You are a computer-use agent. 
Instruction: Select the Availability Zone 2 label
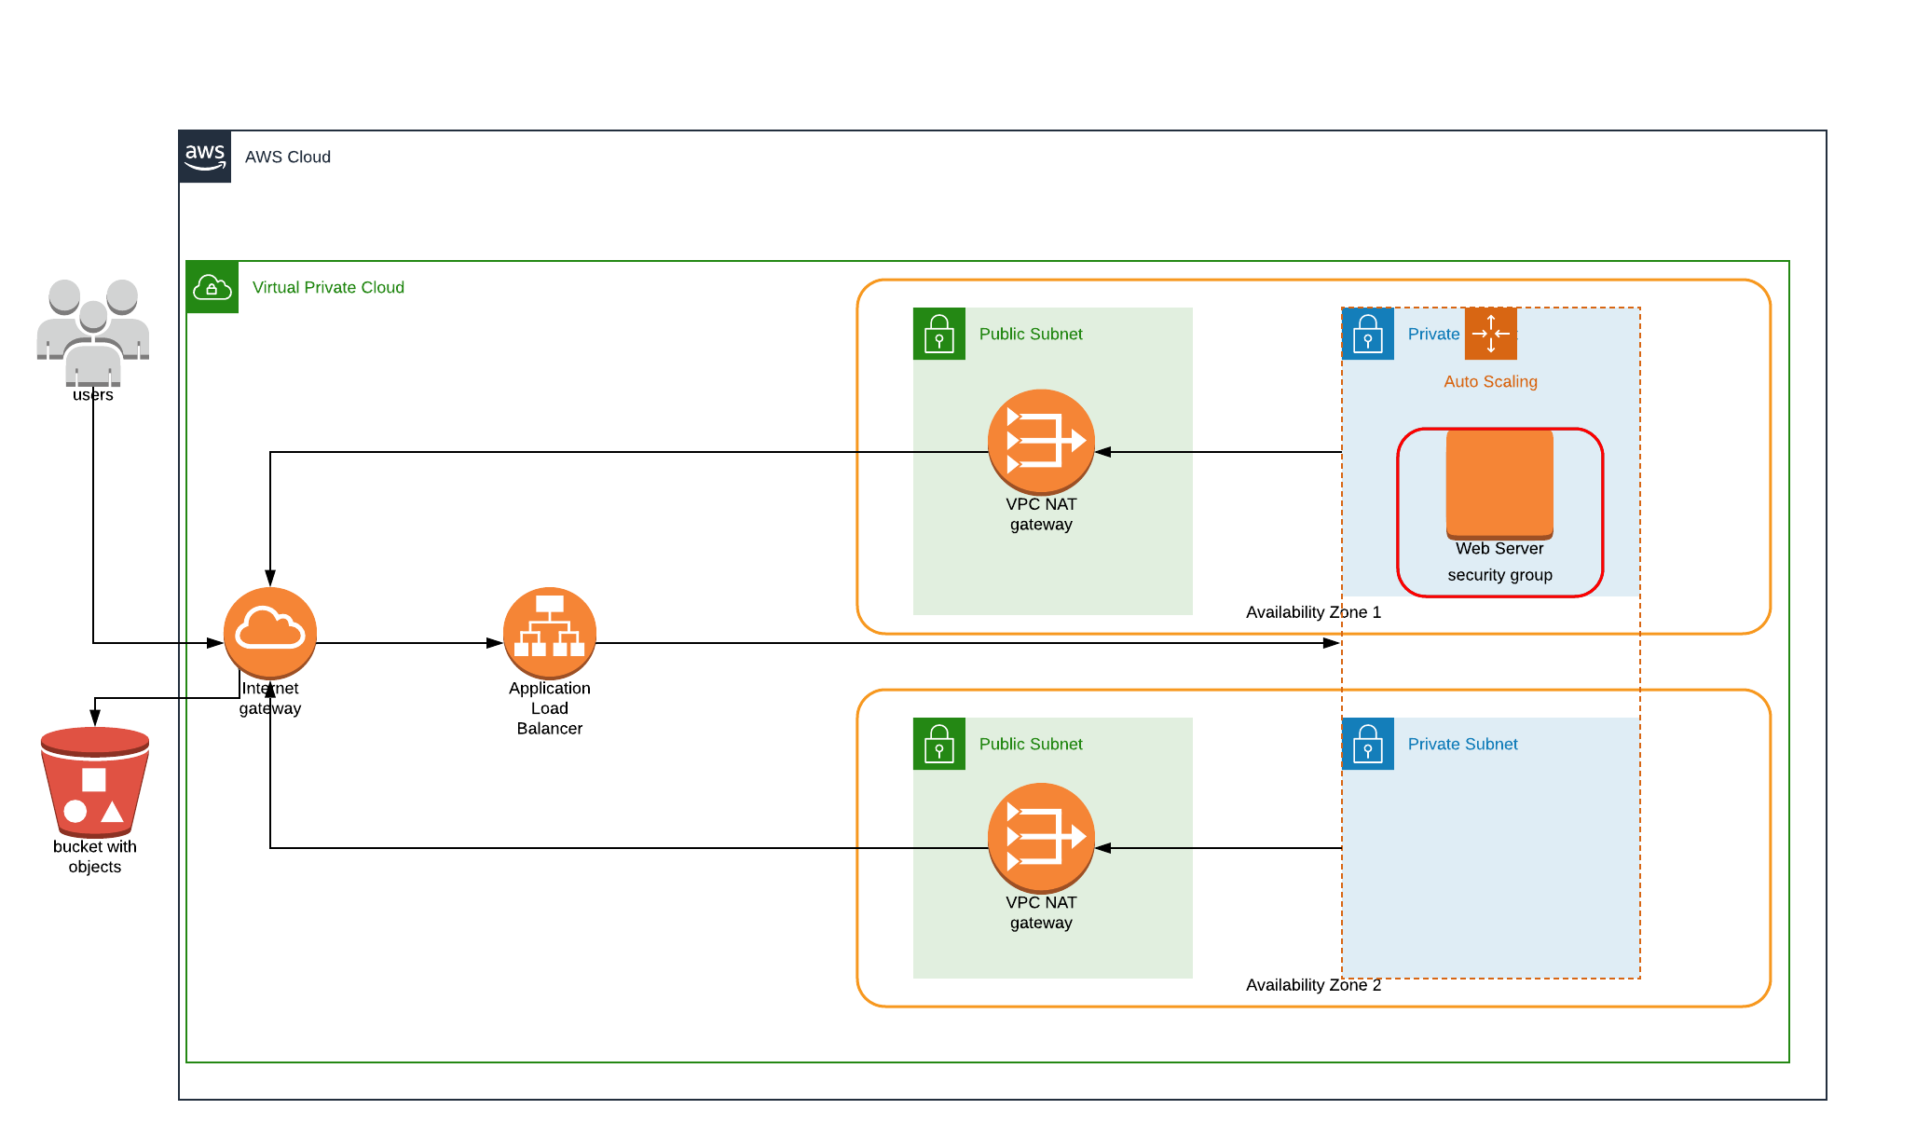tap(1313, 985)
